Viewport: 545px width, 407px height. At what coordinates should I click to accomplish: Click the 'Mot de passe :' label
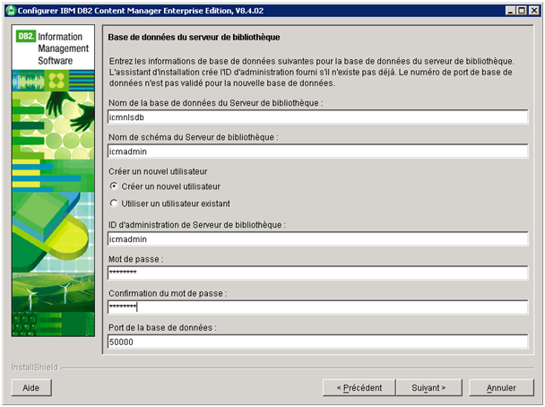[x=136, y=259]
